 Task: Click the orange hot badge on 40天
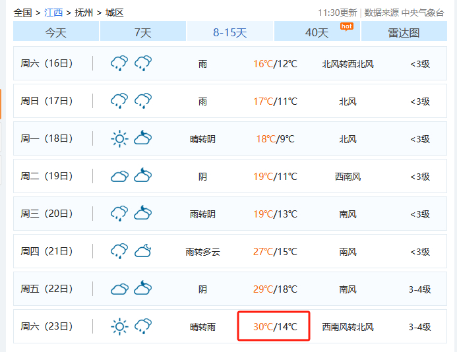click(347, 26)
